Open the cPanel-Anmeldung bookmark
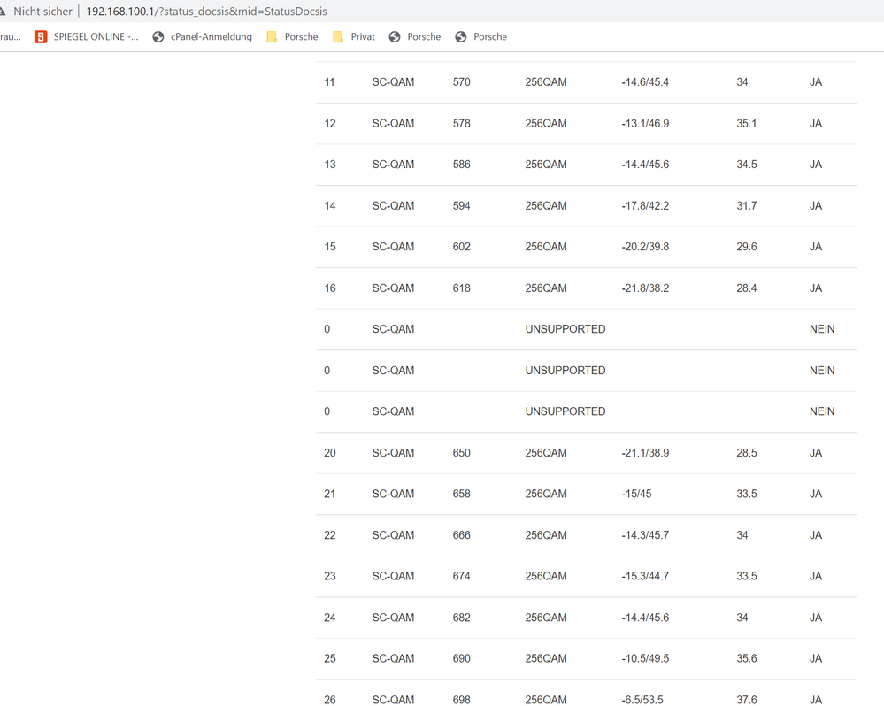Screen dimensions: 884x706 203,36
